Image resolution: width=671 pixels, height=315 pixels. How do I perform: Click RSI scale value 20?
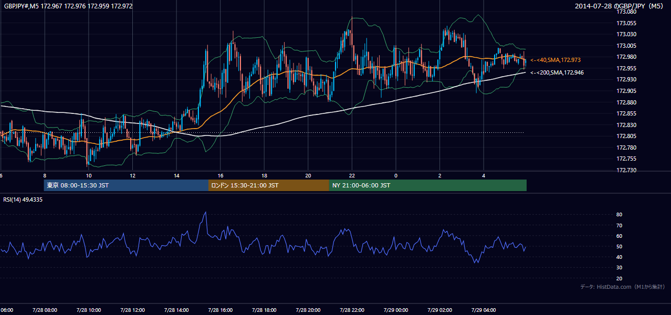click(x=620, y=279)
